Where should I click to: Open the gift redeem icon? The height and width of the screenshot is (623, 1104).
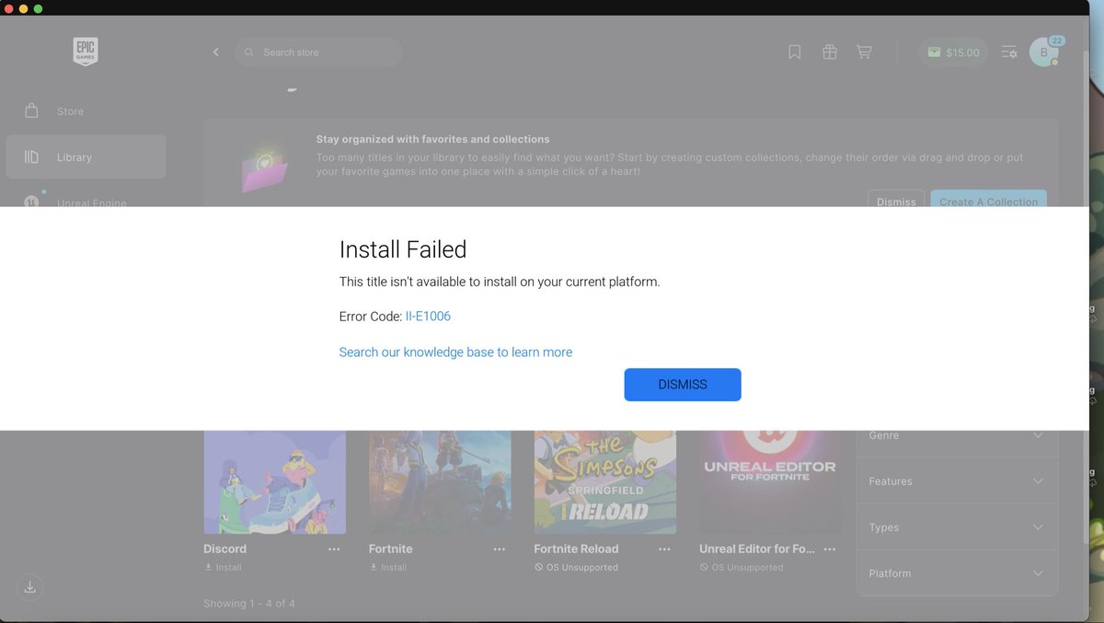[830, 52]
